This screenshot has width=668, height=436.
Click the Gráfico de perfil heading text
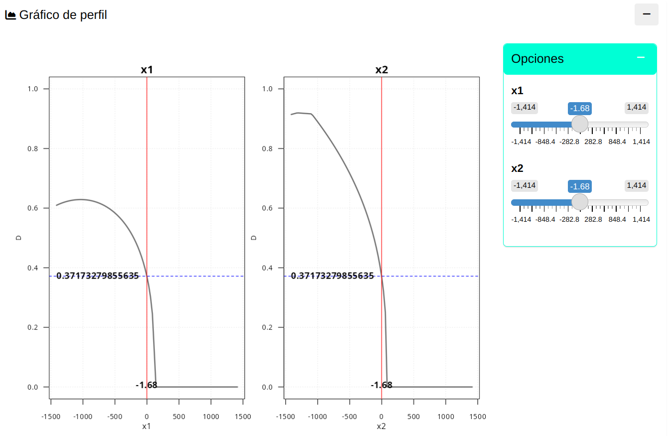click(63, 15)
